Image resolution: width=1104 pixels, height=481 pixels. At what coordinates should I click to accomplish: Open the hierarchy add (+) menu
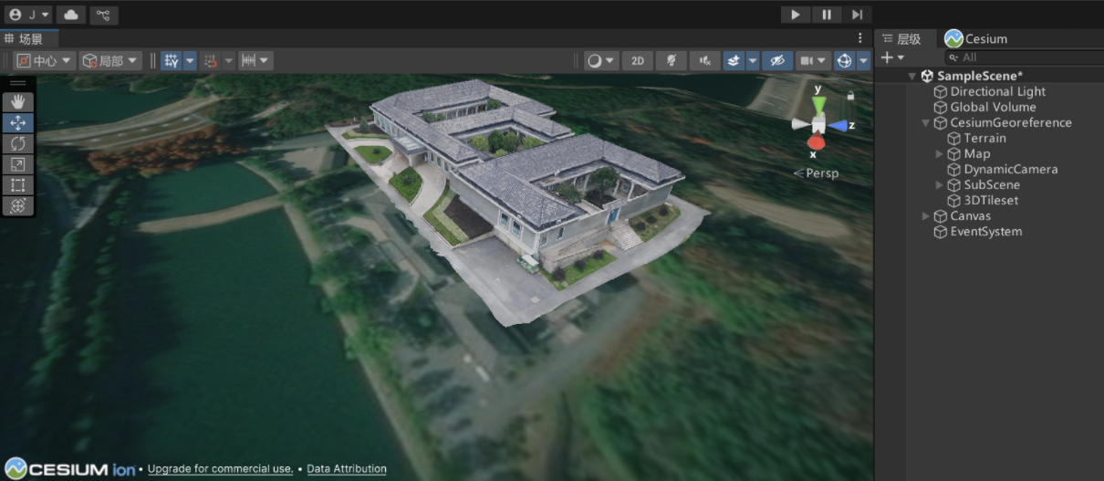[x=892, y=58]
